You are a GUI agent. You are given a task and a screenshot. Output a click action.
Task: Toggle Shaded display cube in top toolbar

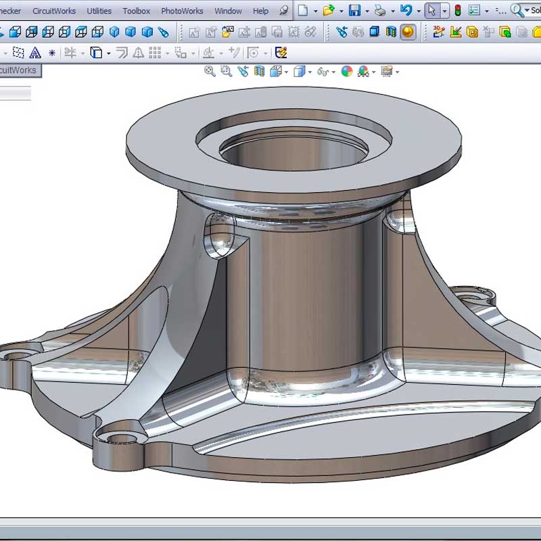coord(374,32)
